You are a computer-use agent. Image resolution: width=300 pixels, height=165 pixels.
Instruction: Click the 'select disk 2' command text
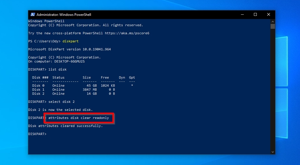pos(61,102)
